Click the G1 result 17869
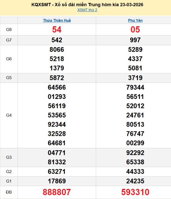The image size is (171, 199). 57,181
